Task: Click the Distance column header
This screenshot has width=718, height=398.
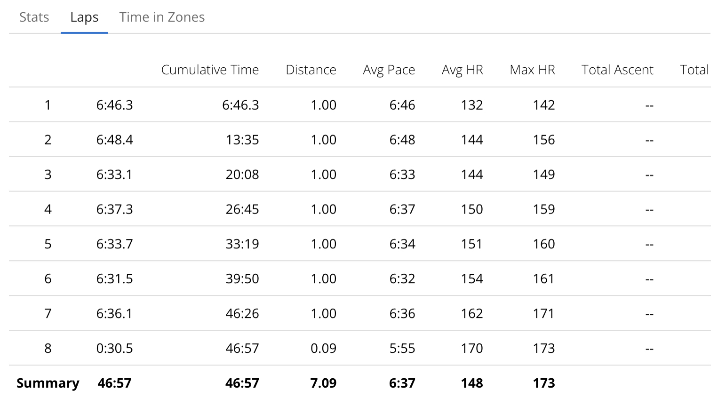Action: coord(311,70)
